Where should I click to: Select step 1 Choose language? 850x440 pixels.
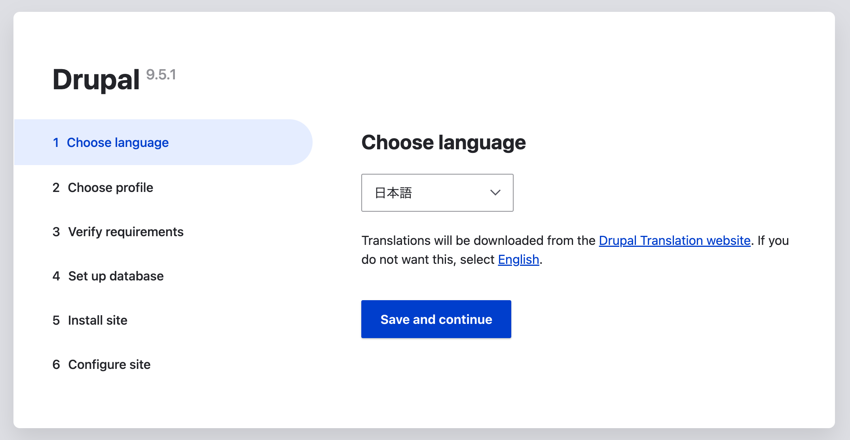(x=163, y=142)
